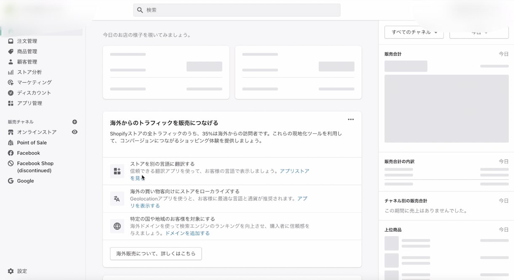This screenshot has height=280, width=514.
Task: Open 設定 settings page
Action: 22,271
